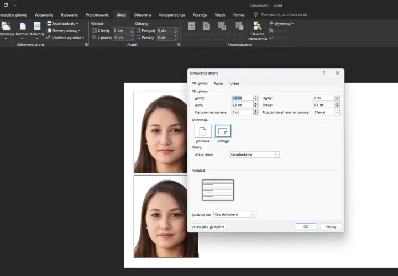Click the Górny margin field
The image size is (398, 276).
pyautogui.click(x=242, y=98)
